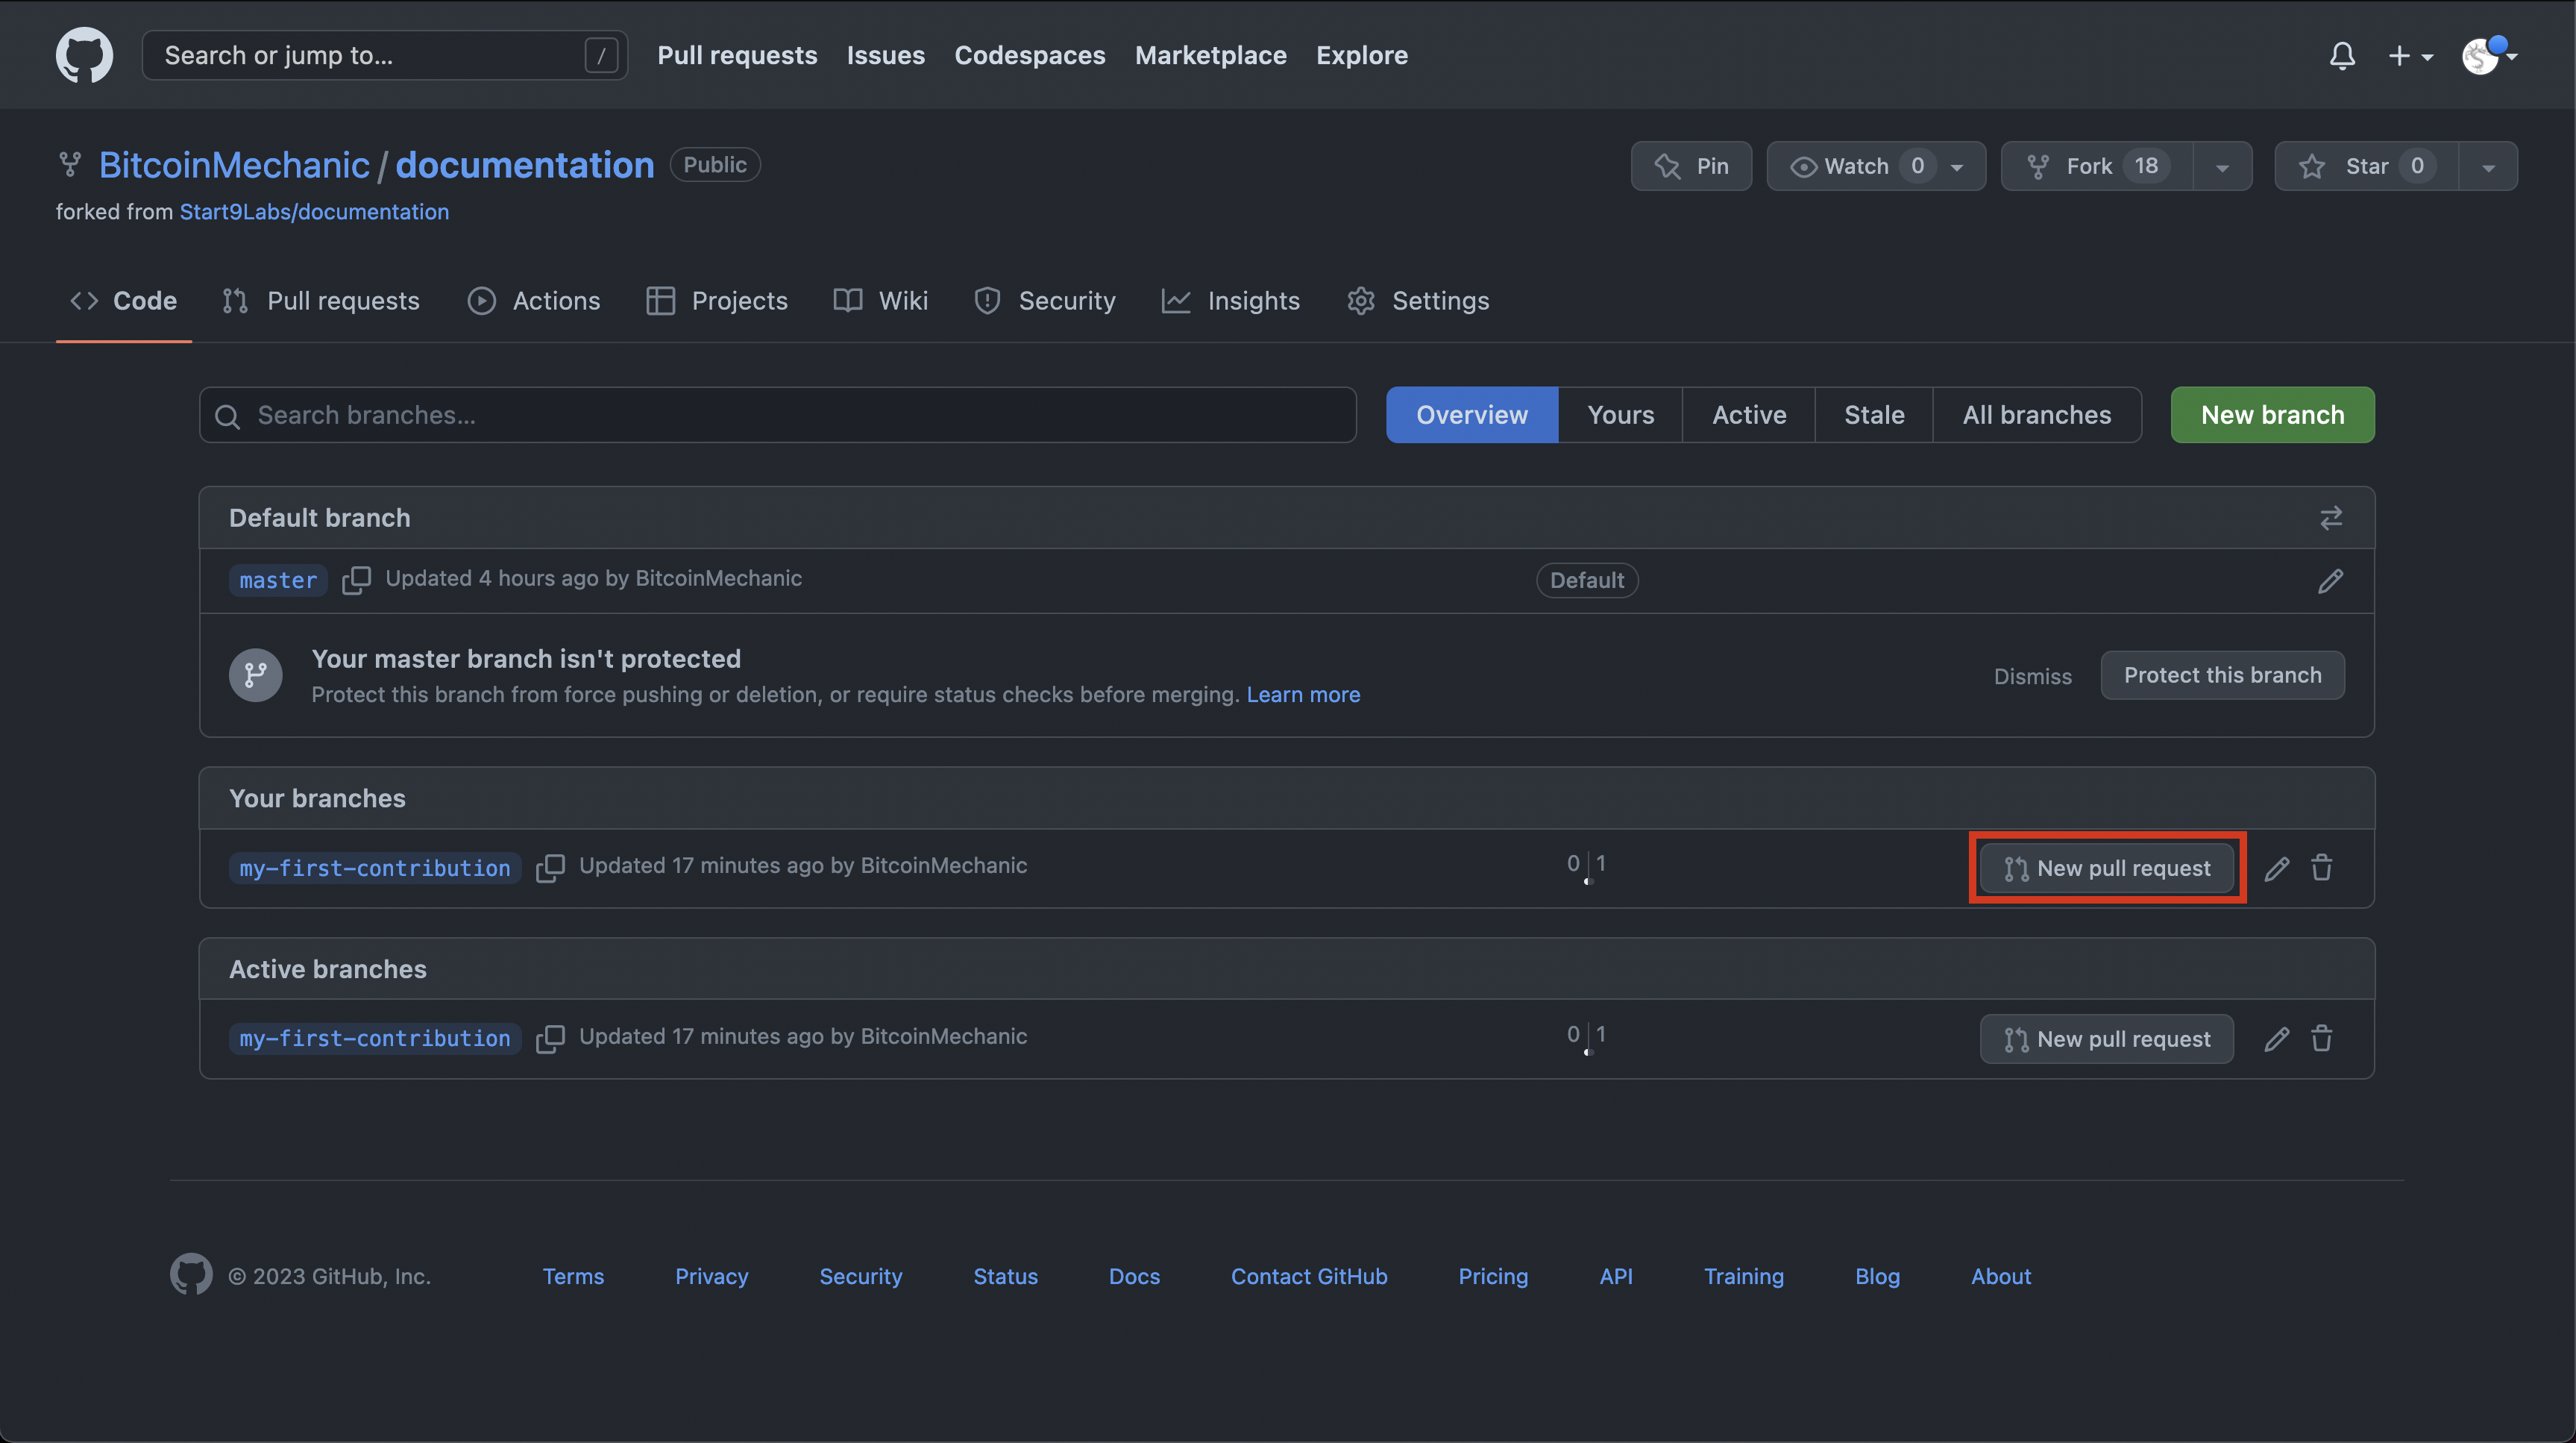The height and width of the screenshot is (1443, 2576).
Task: Copy my-first-contribution name under Your branches
Action: (550, 868)
